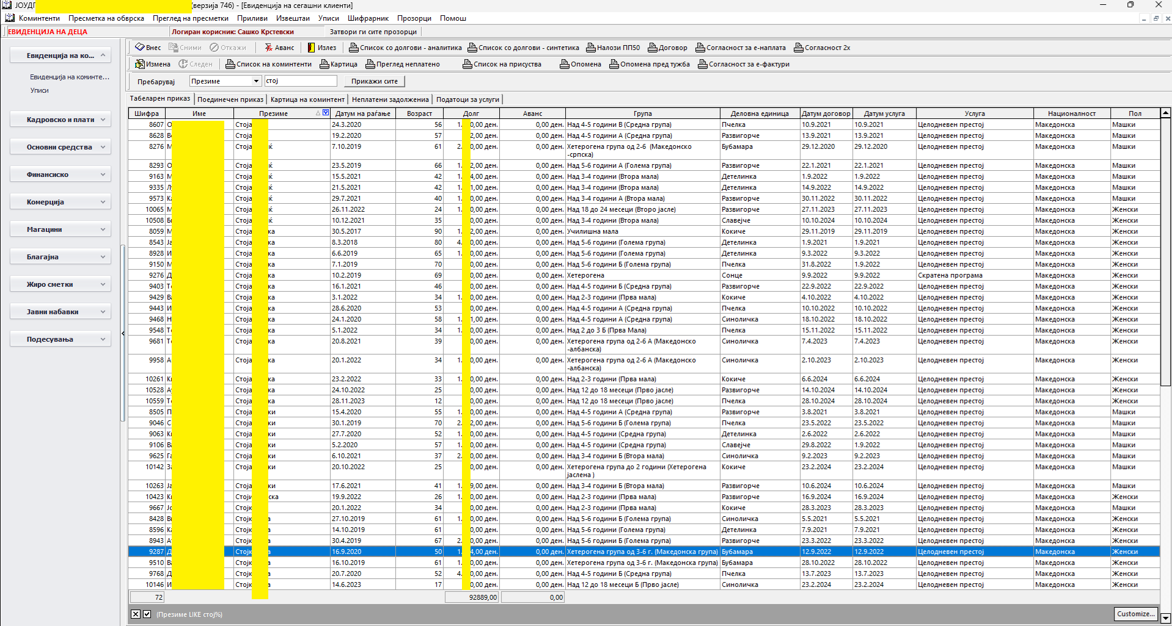Switch to the Неплатени задолжена tab
This screenshot has width=1172, height=626.
pos(390,99)
